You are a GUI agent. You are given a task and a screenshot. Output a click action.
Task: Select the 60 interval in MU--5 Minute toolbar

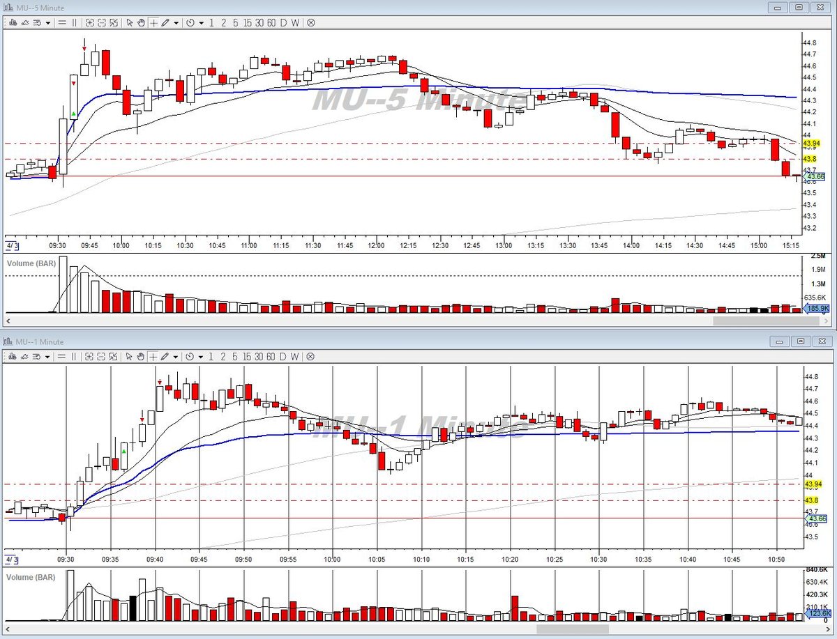tap(271, 22)
